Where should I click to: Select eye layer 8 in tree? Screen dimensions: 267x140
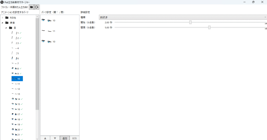pyautogui.click(x=17, y=69)
